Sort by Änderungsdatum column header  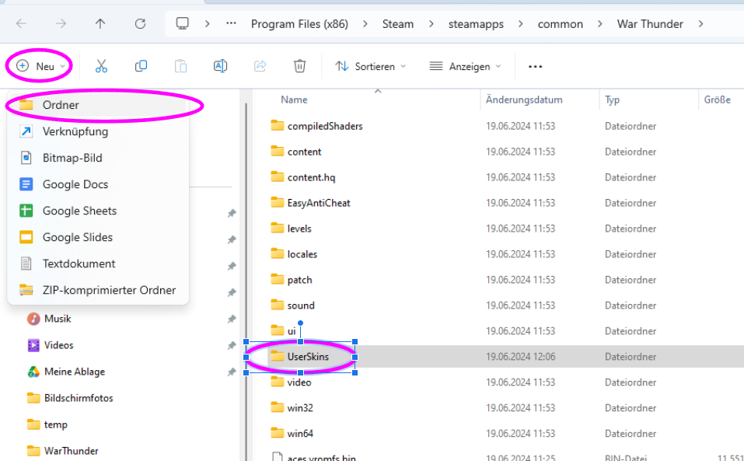(524, 100)
